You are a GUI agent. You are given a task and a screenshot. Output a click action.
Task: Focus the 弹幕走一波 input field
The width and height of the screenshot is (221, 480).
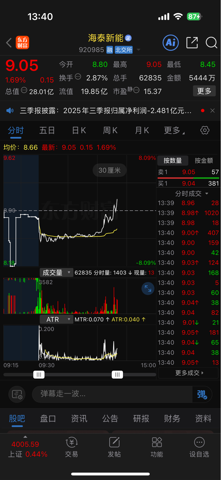point(112,394)
